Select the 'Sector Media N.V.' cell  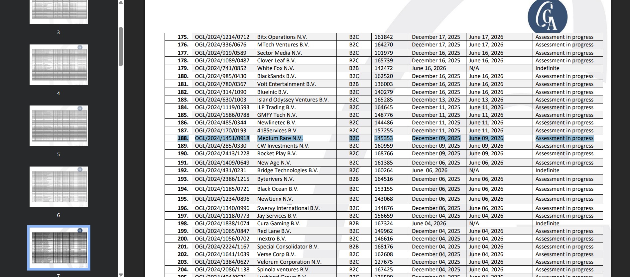[295, 53]
